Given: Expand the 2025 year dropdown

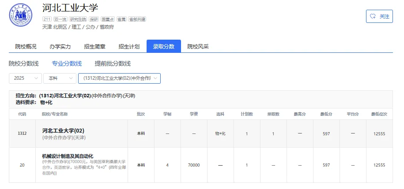Looking at the screenshot, I should point(25,78).
